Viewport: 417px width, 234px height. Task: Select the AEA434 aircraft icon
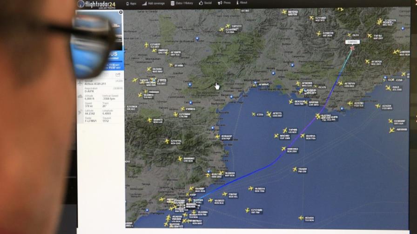click(x=301, y=218)
